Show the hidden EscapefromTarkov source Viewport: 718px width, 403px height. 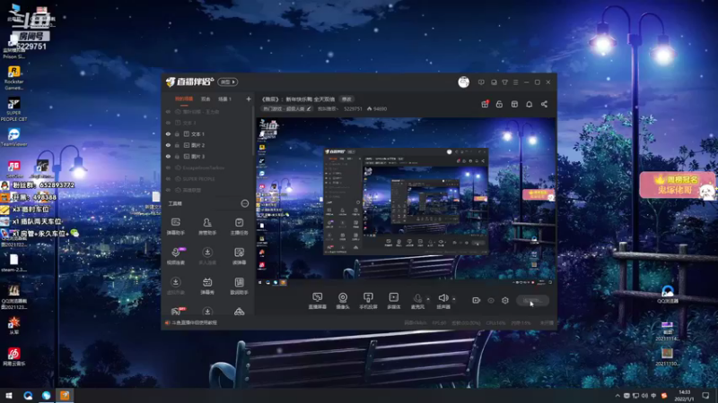(x=168, y=167)
